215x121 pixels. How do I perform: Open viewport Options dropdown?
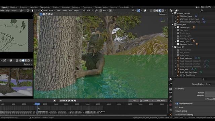pos(163,14)
